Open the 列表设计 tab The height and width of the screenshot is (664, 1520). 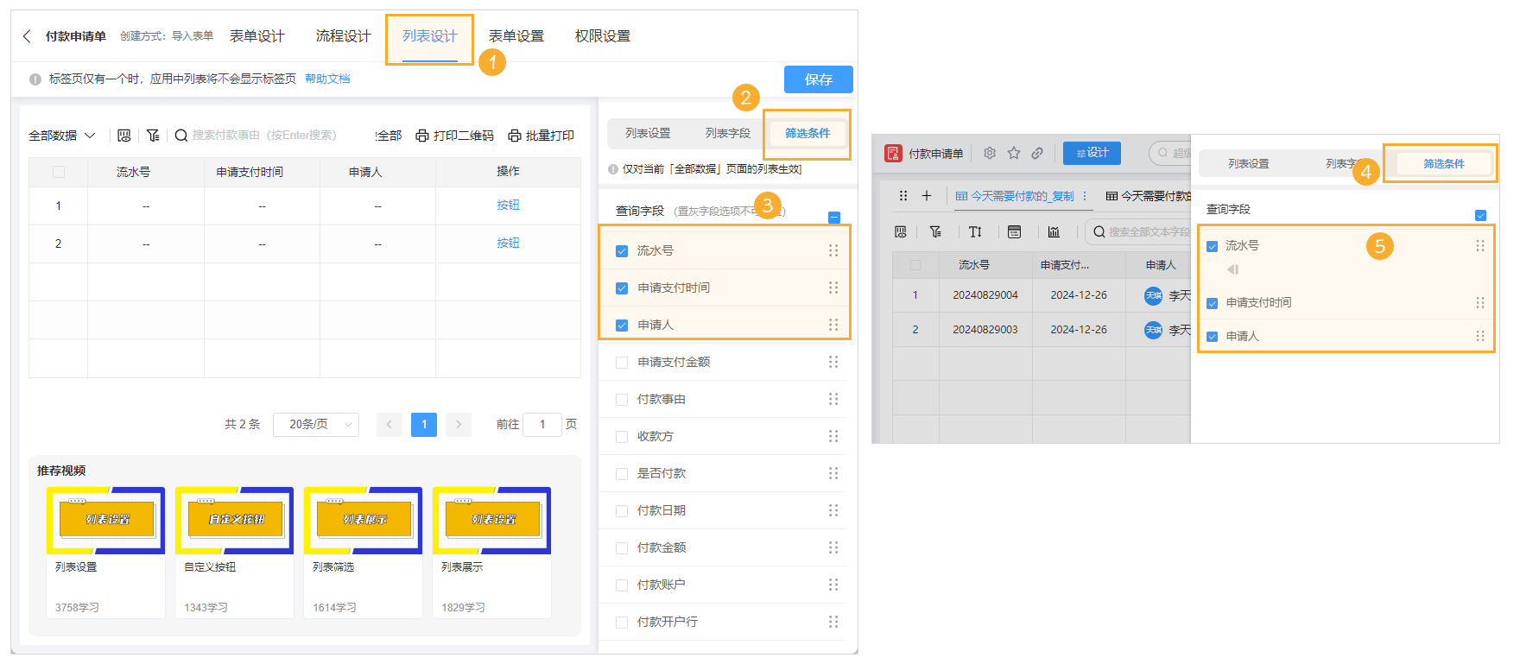[429, 36]
